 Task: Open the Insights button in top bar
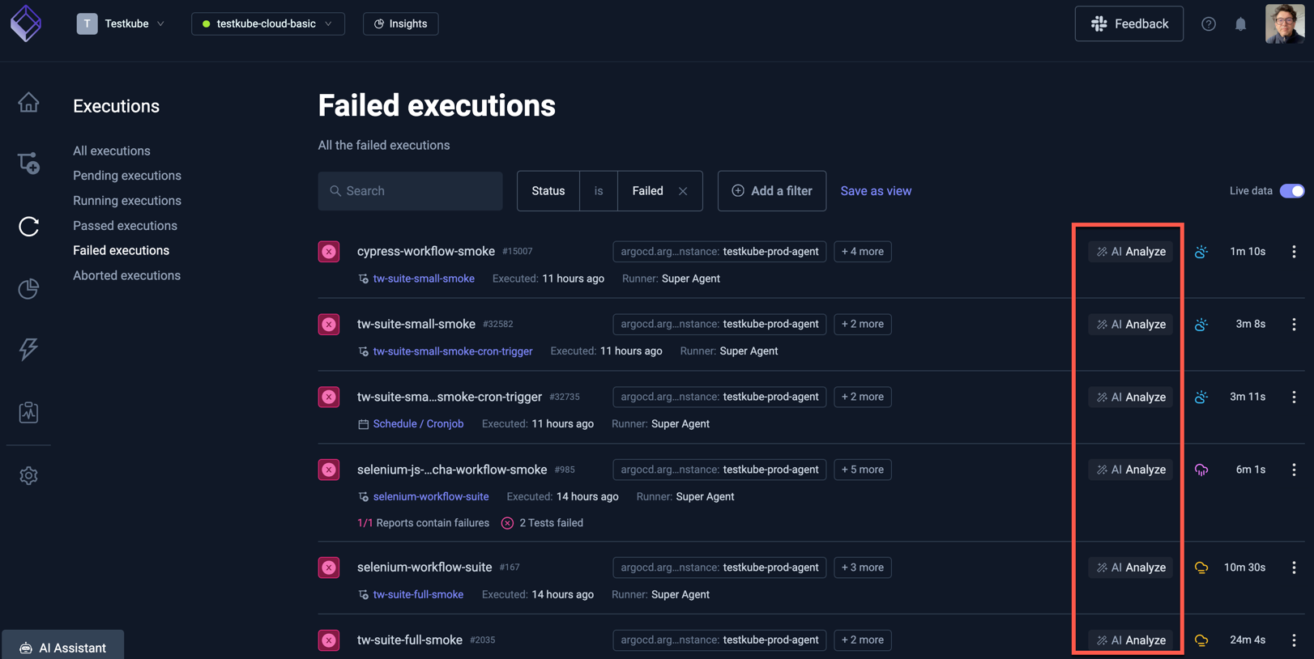coord(400,23)
